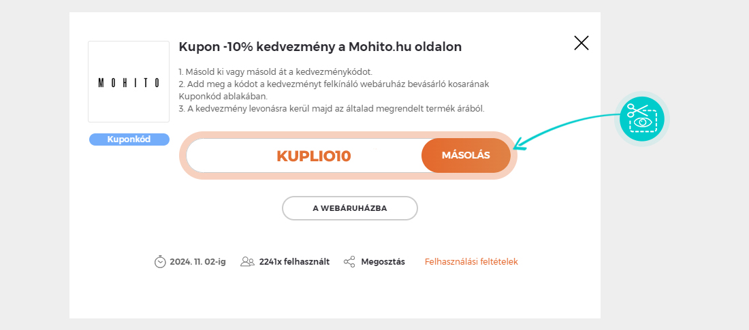Click the share icon beside Megosztás

349,262
